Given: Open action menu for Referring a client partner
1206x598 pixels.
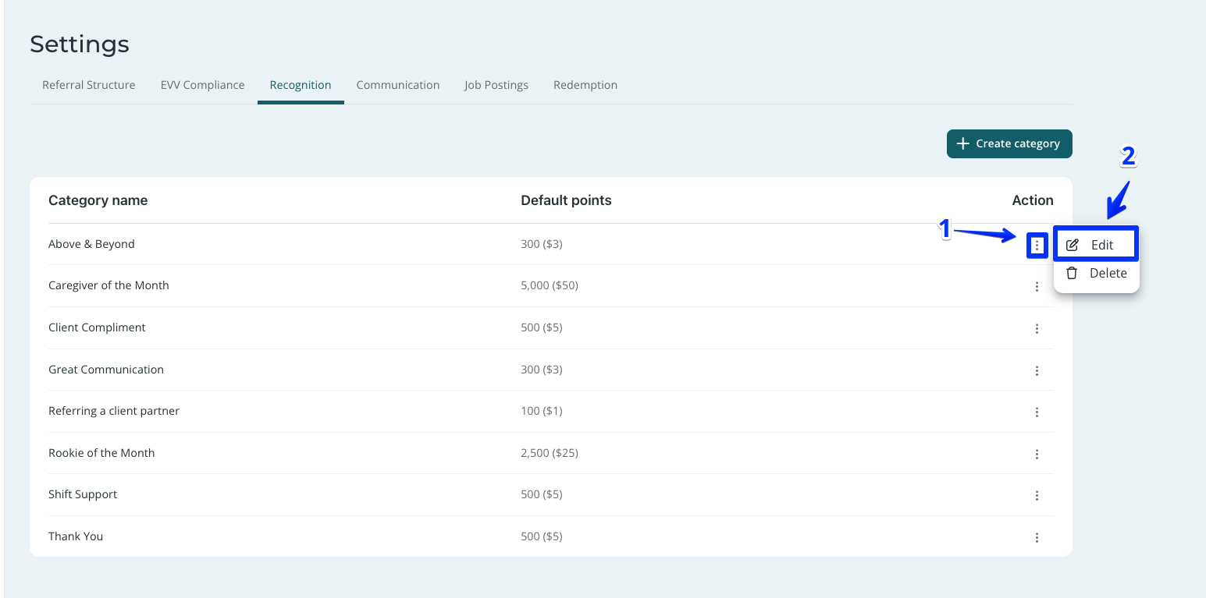Looking at the screenshot, I should pyautogui.click(x=1037, y=412).
